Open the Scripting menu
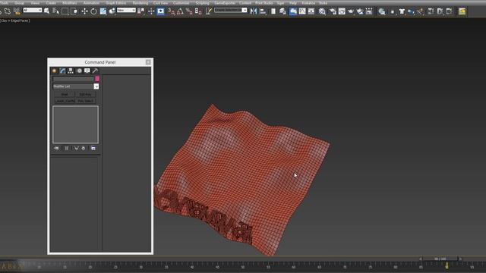Viewport: 486px width, 273px height. [x=203, y=3]
